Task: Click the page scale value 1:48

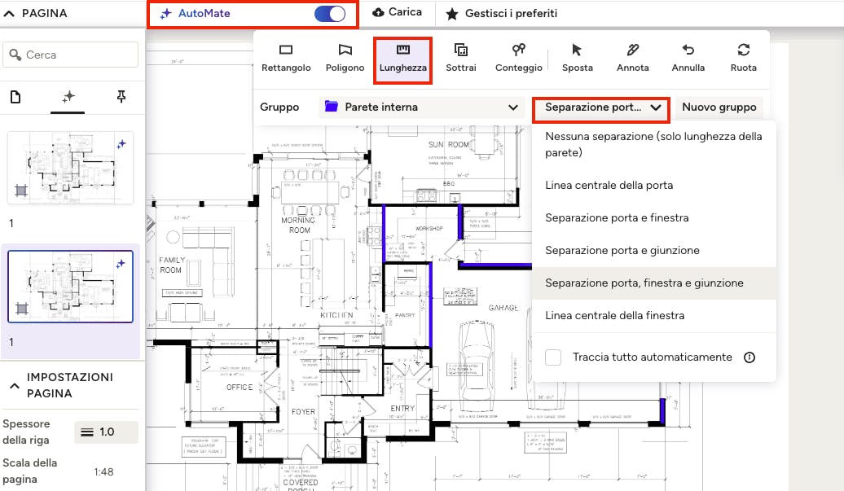Action: [x=103, y=471]
